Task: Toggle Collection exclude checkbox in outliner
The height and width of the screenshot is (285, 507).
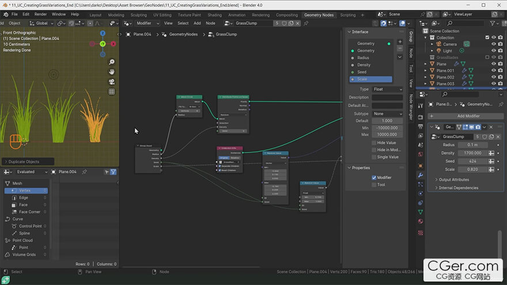Action: (x=487, y=37)
